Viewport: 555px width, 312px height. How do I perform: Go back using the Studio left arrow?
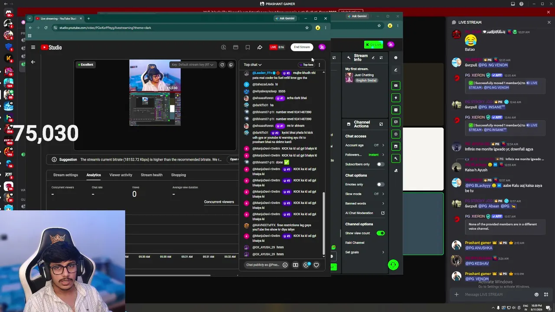tap(33, 62)
